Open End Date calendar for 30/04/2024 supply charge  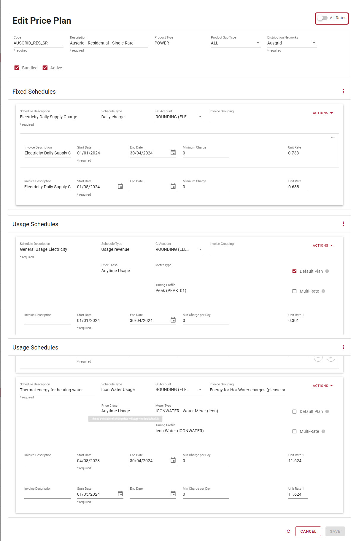tap(173, 153)
